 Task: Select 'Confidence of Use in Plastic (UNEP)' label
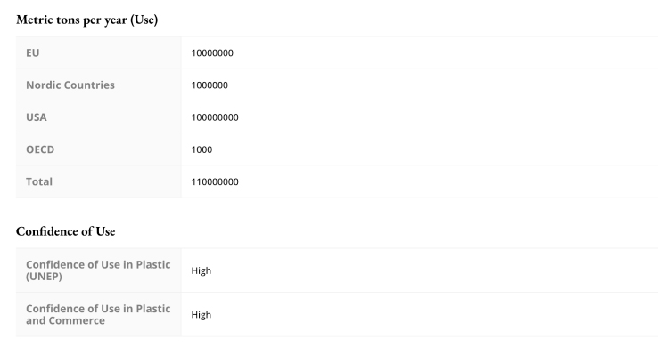click(98, 270)
